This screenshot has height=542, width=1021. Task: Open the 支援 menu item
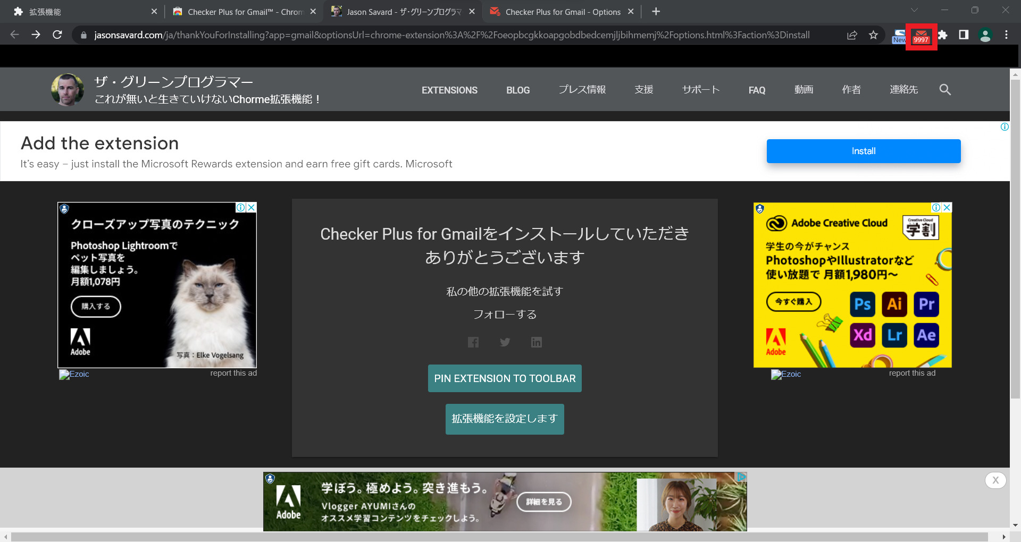click(644, 90)
